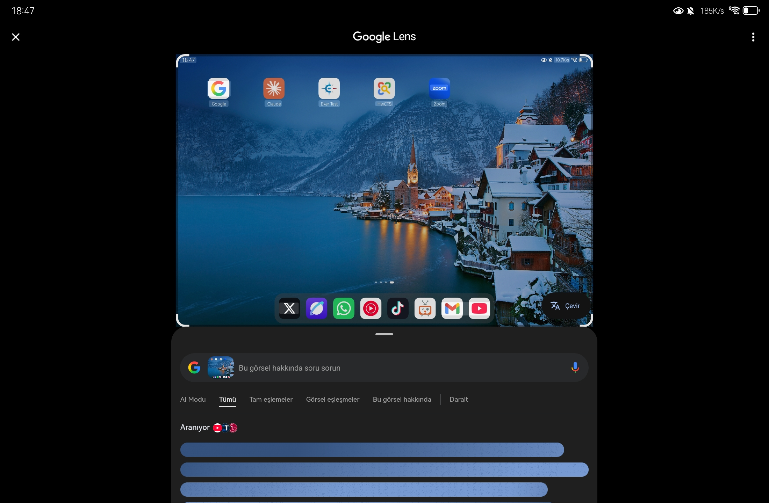Focus the 'Bu görsel hakkında soru sorun' field

384,367
